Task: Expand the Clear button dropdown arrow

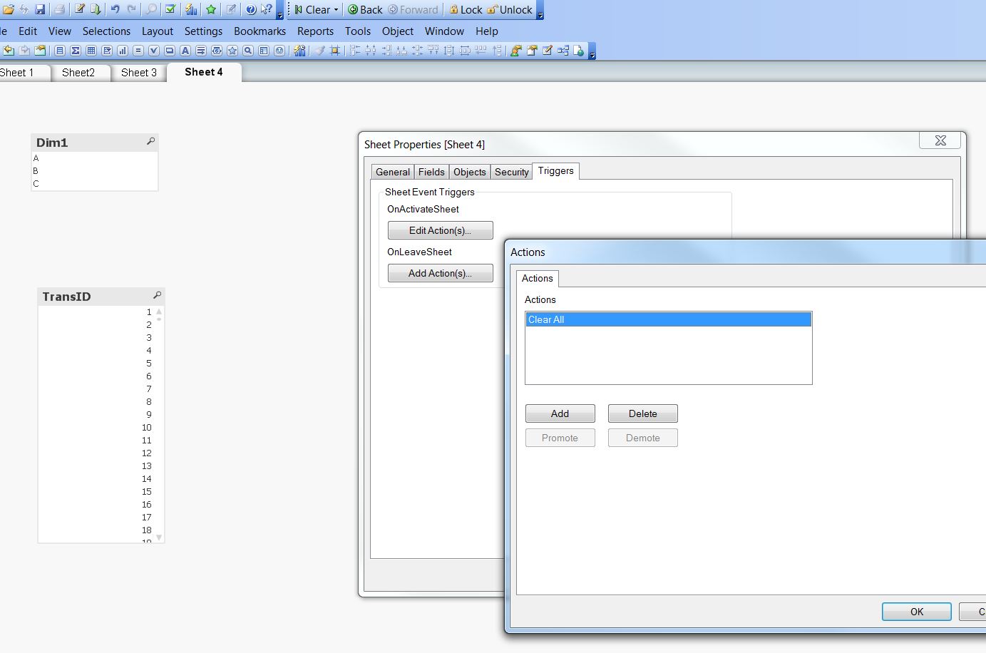Action: (336, 10)
